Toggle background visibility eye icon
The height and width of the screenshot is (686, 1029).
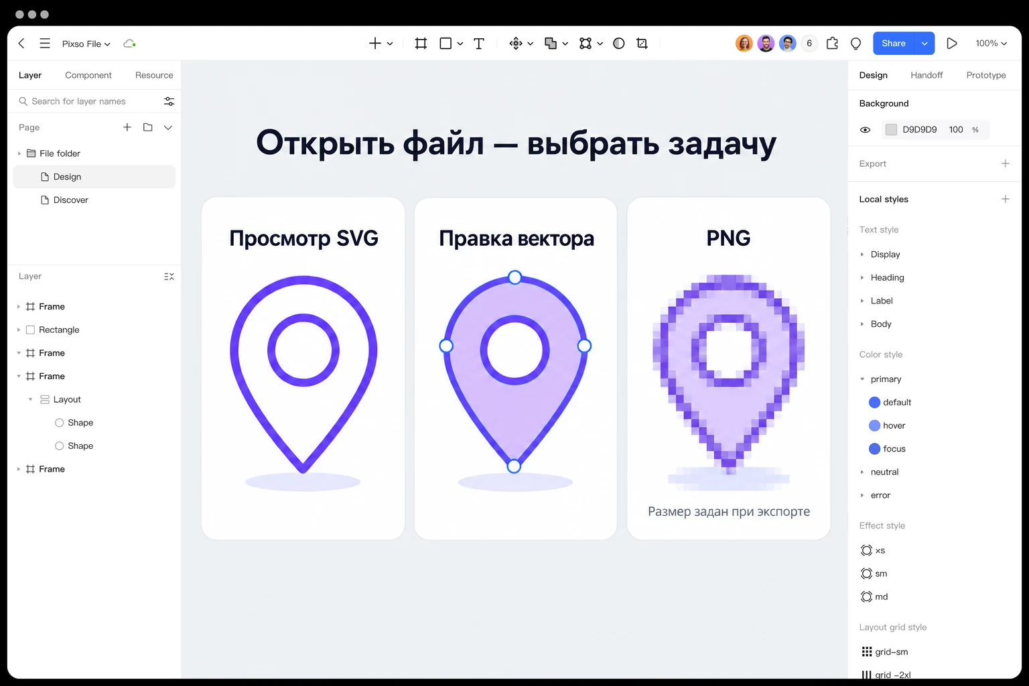pyautogui.click(x=866, y=130)
